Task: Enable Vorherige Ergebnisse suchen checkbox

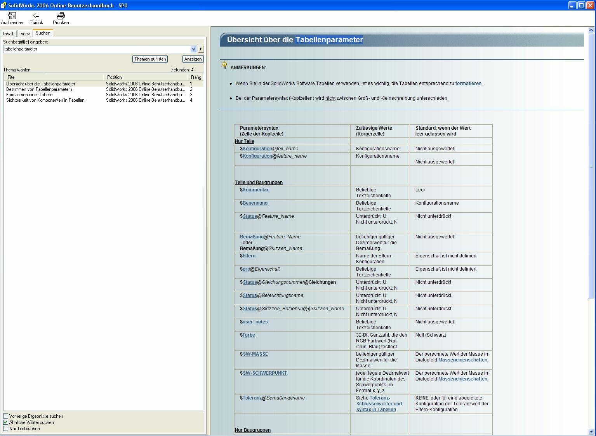Action: tap(6, 416)
